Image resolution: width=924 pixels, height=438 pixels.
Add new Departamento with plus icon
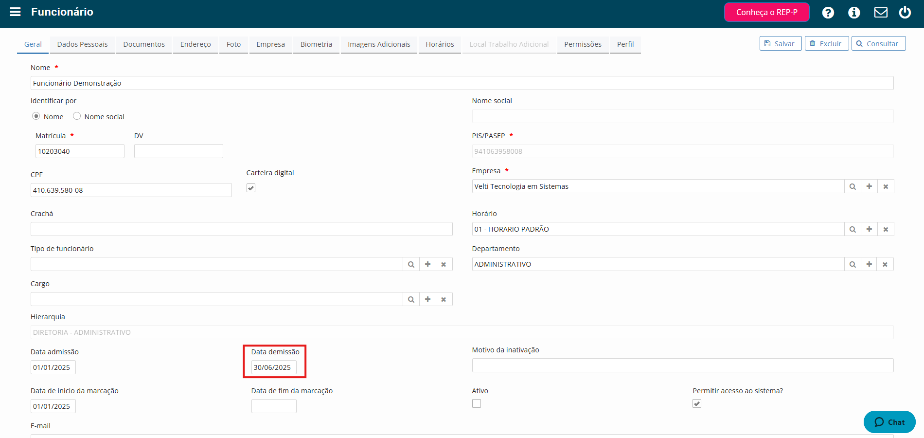point(869,264)
